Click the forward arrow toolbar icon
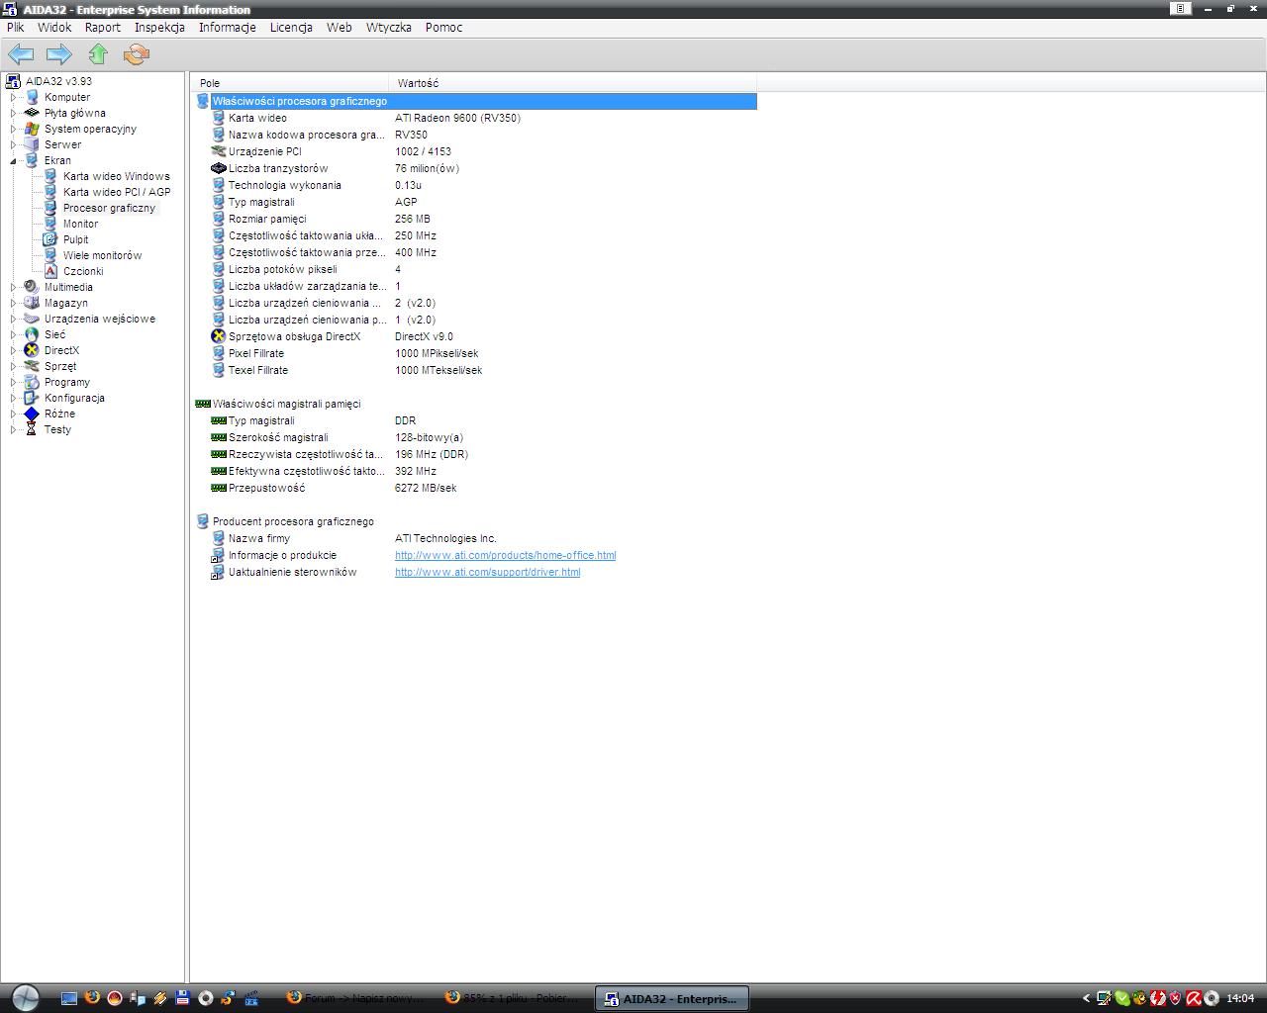 (x=59, y=53)
